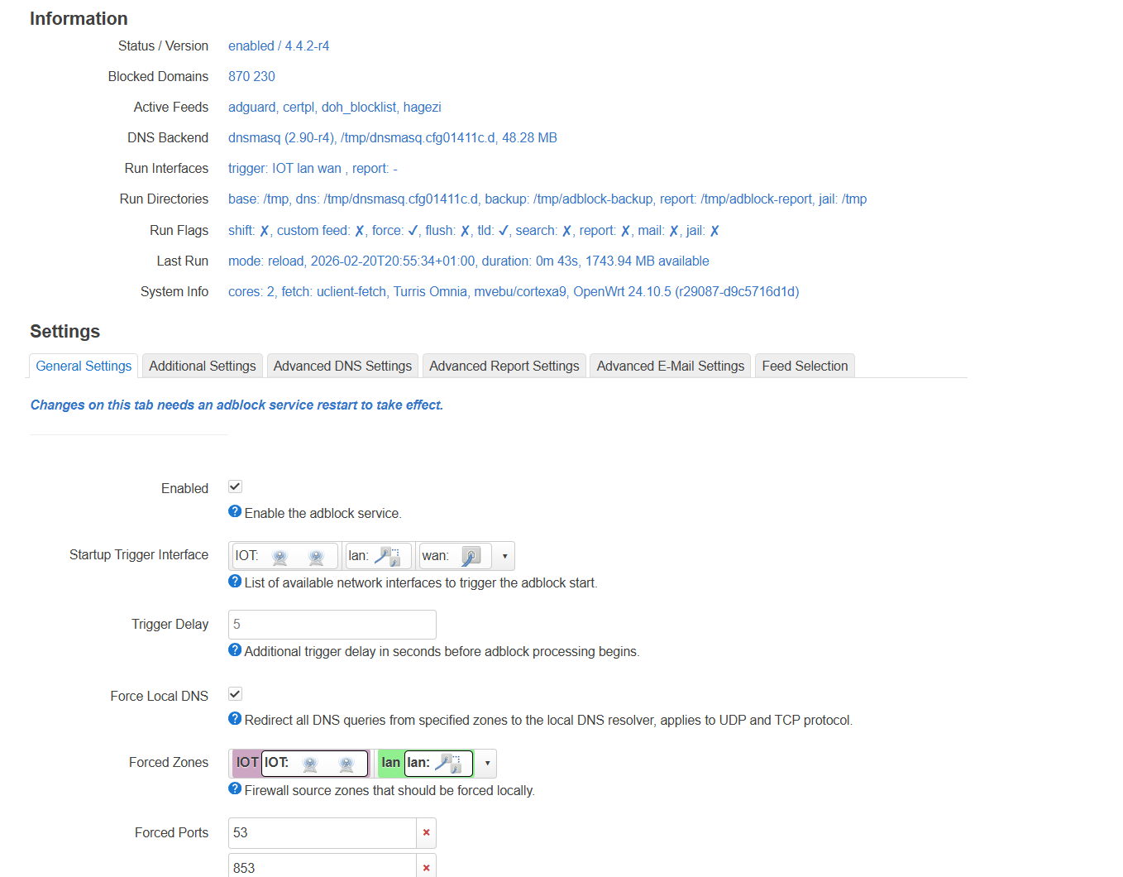Click the wan interface icon in Startup Trigger Interface
The height and width of the screenshot is (877, 1123).
pos(471,557)
